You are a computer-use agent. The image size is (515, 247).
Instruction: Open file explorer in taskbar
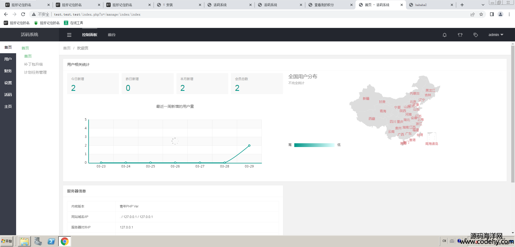pyautogui.click(x=24, y=241)
